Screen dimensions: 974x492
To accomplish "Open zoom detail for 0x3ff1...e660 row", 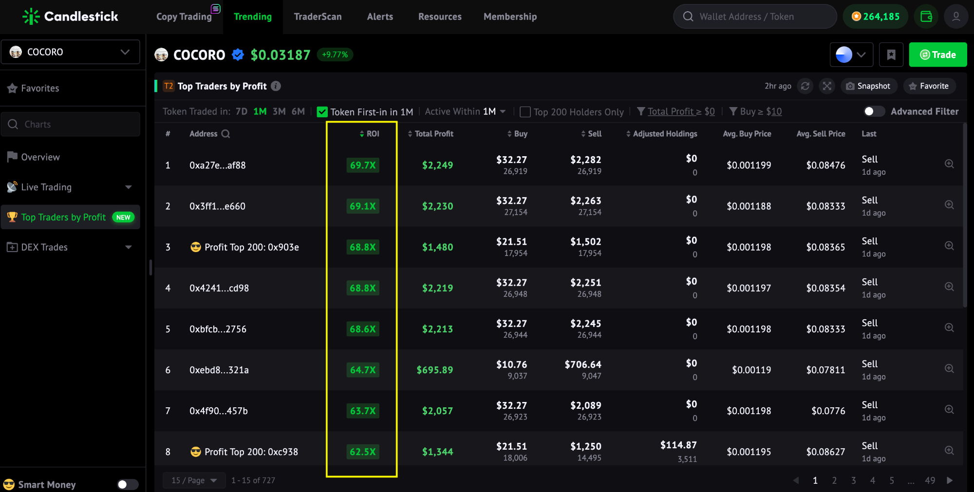I will coord(949,205).
